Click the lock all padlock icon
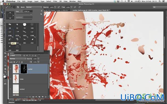The width and height of the screenshot is (167, 104). (x=22, y=62)
